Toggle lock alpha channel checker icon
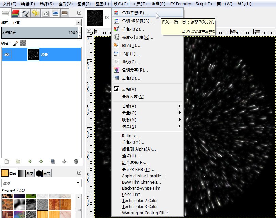 click(x=23, y=43)
